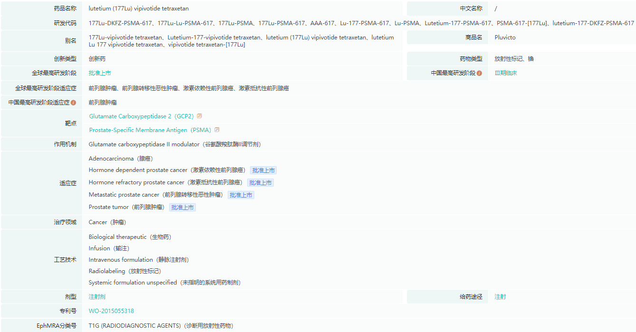This screenshot has width=636, height=332.
Task: Click the 作用机制 field label
Action: pyautogui.click(x=65, y=144)
